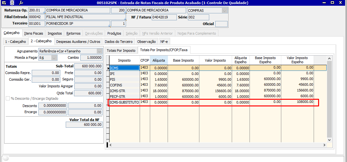Switch to the Itens Fiscais tab
347x162 pixels.
(34, 33)
